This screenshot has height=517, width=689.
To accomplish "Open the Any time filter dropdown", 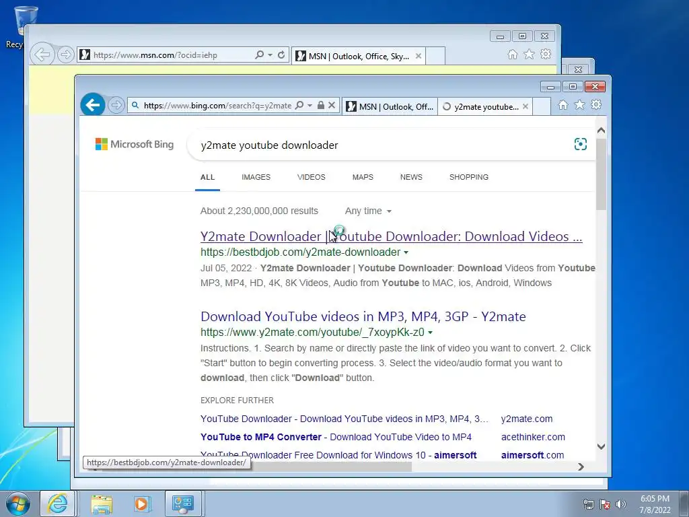I will click(x=368, y=211).
